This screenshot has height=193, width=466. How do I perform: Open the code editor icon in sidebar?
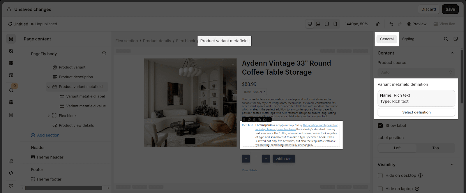pyautogui.click(x=11, y=173)
